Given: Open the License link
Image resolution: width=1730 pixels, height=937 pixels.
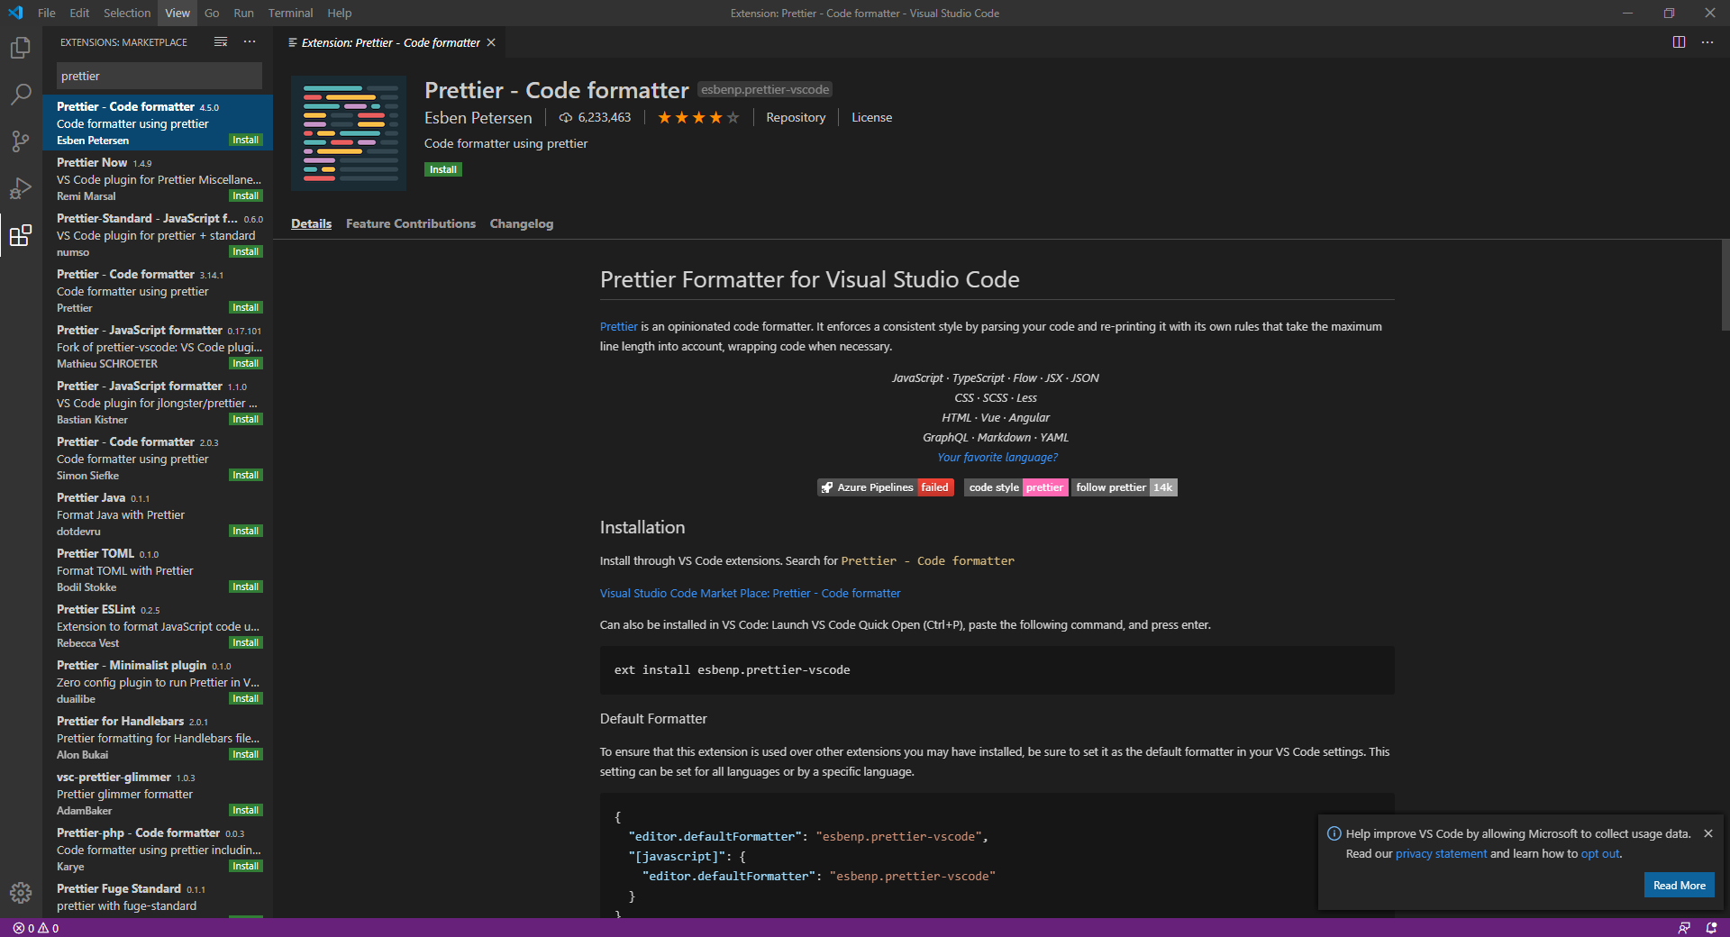Looking at the screenshot, I should [x=871, y=118].
